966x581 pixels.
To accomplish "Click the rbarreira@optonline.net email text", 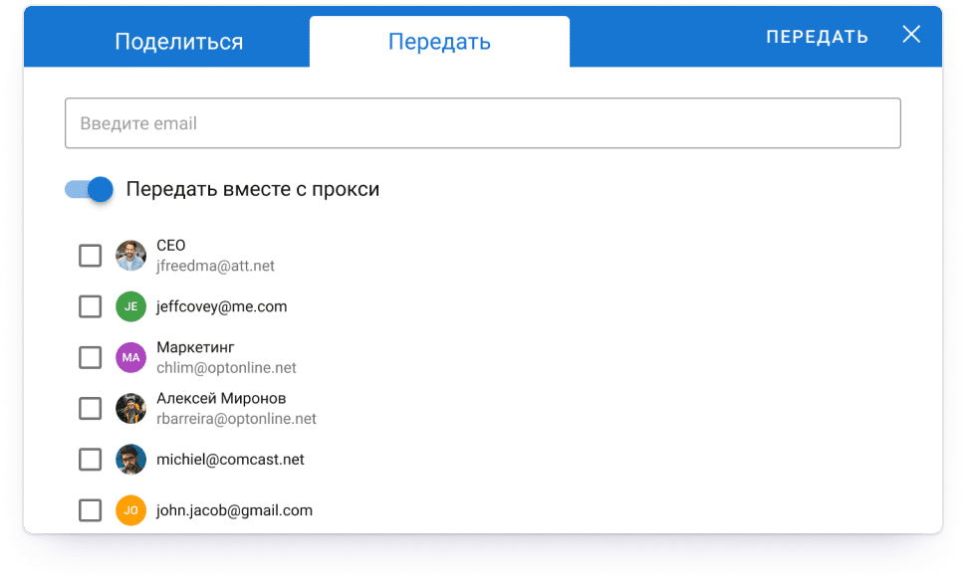I will [236, 419].
